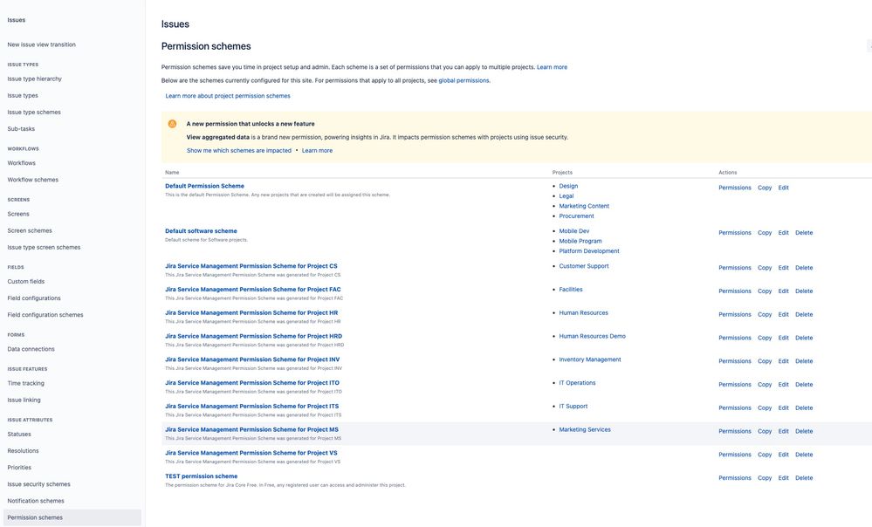Open Field configuration schemes
The image size is (872, 527).
tap(45, 315)
